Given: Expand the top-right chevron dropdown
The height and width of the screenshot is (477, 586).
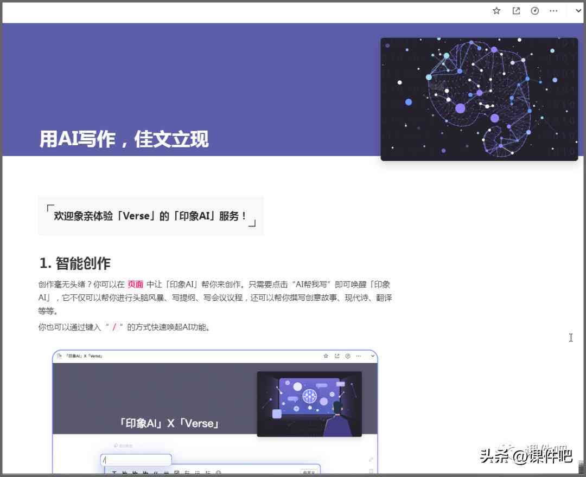Looking at the screenshot, I should point(578,11).
